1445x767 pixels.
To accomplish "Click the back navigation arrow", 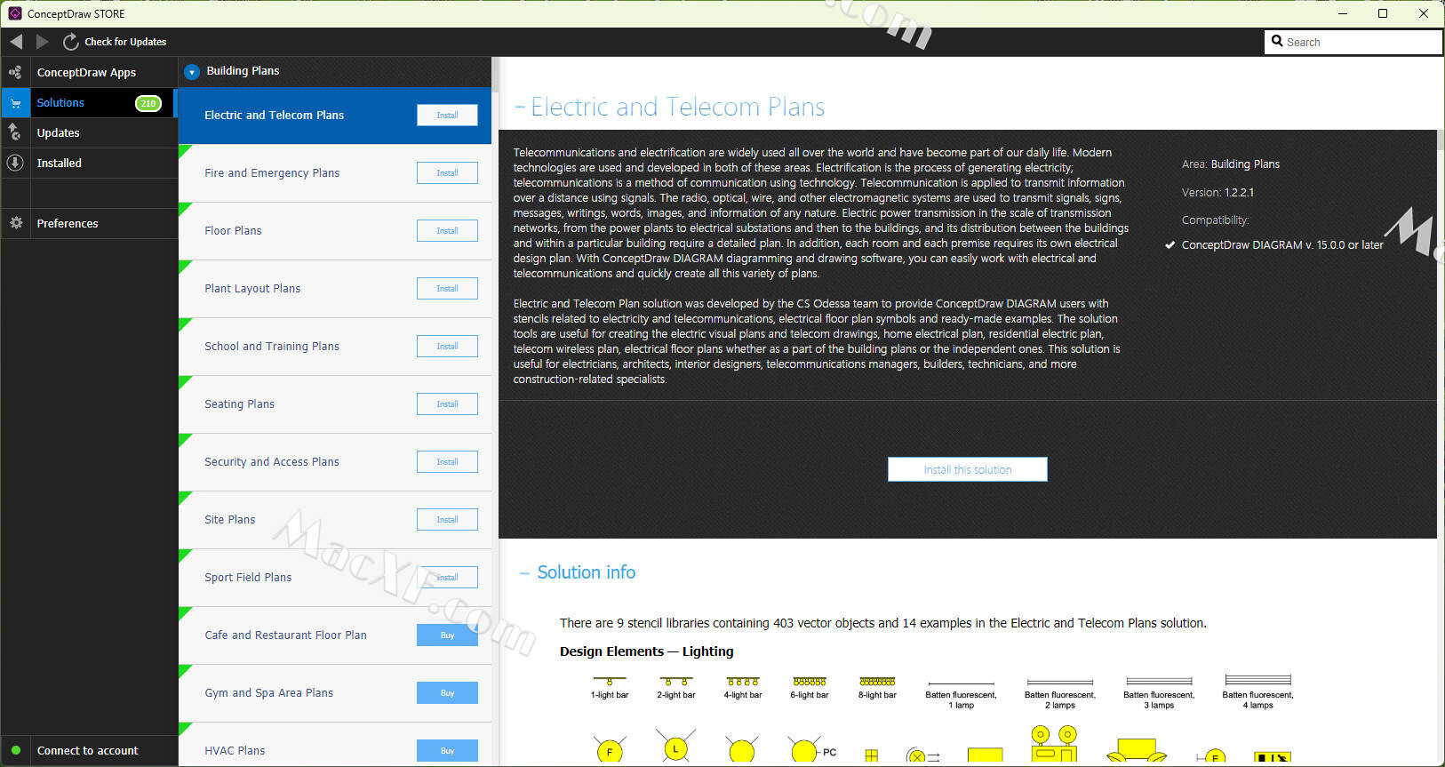I will [16, 42].
